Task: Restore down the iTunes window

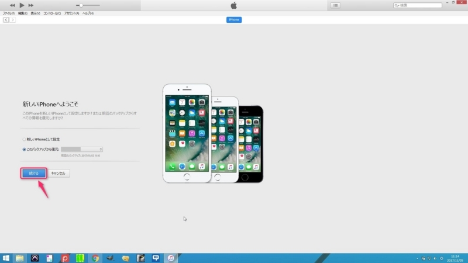Action: pyautogui.click(x=453, y=2)
